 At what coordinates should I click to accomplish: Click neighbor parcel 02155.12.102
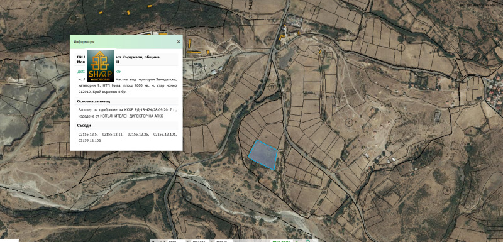tap(89, 140)
